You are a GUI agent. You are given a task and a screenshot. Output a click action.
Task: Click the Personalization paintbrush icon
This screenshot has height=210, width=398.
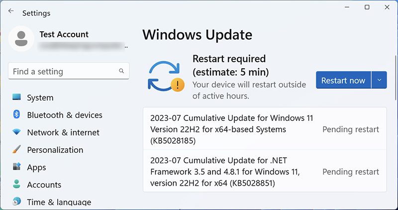pos(16,149)
